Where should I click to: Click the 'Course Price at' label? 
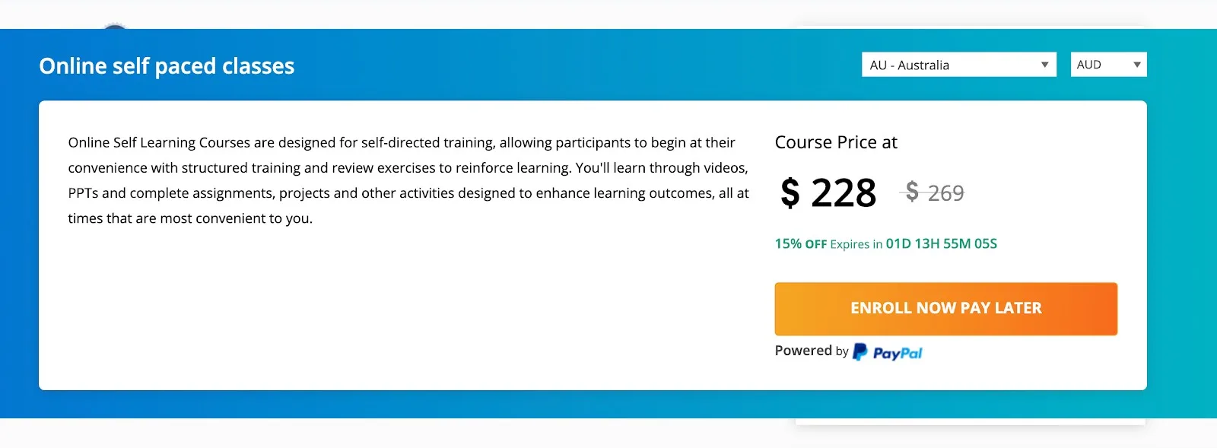pos(836,142)
